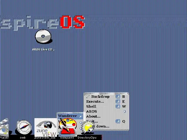Choose Execute... from the Wanderer menu

pos(106,101)
